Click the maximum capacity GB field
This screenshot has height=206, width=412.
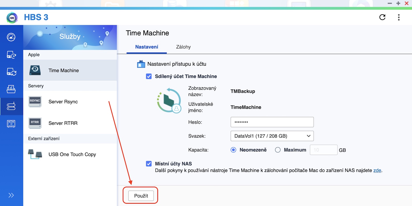click(x=324, y=150)
